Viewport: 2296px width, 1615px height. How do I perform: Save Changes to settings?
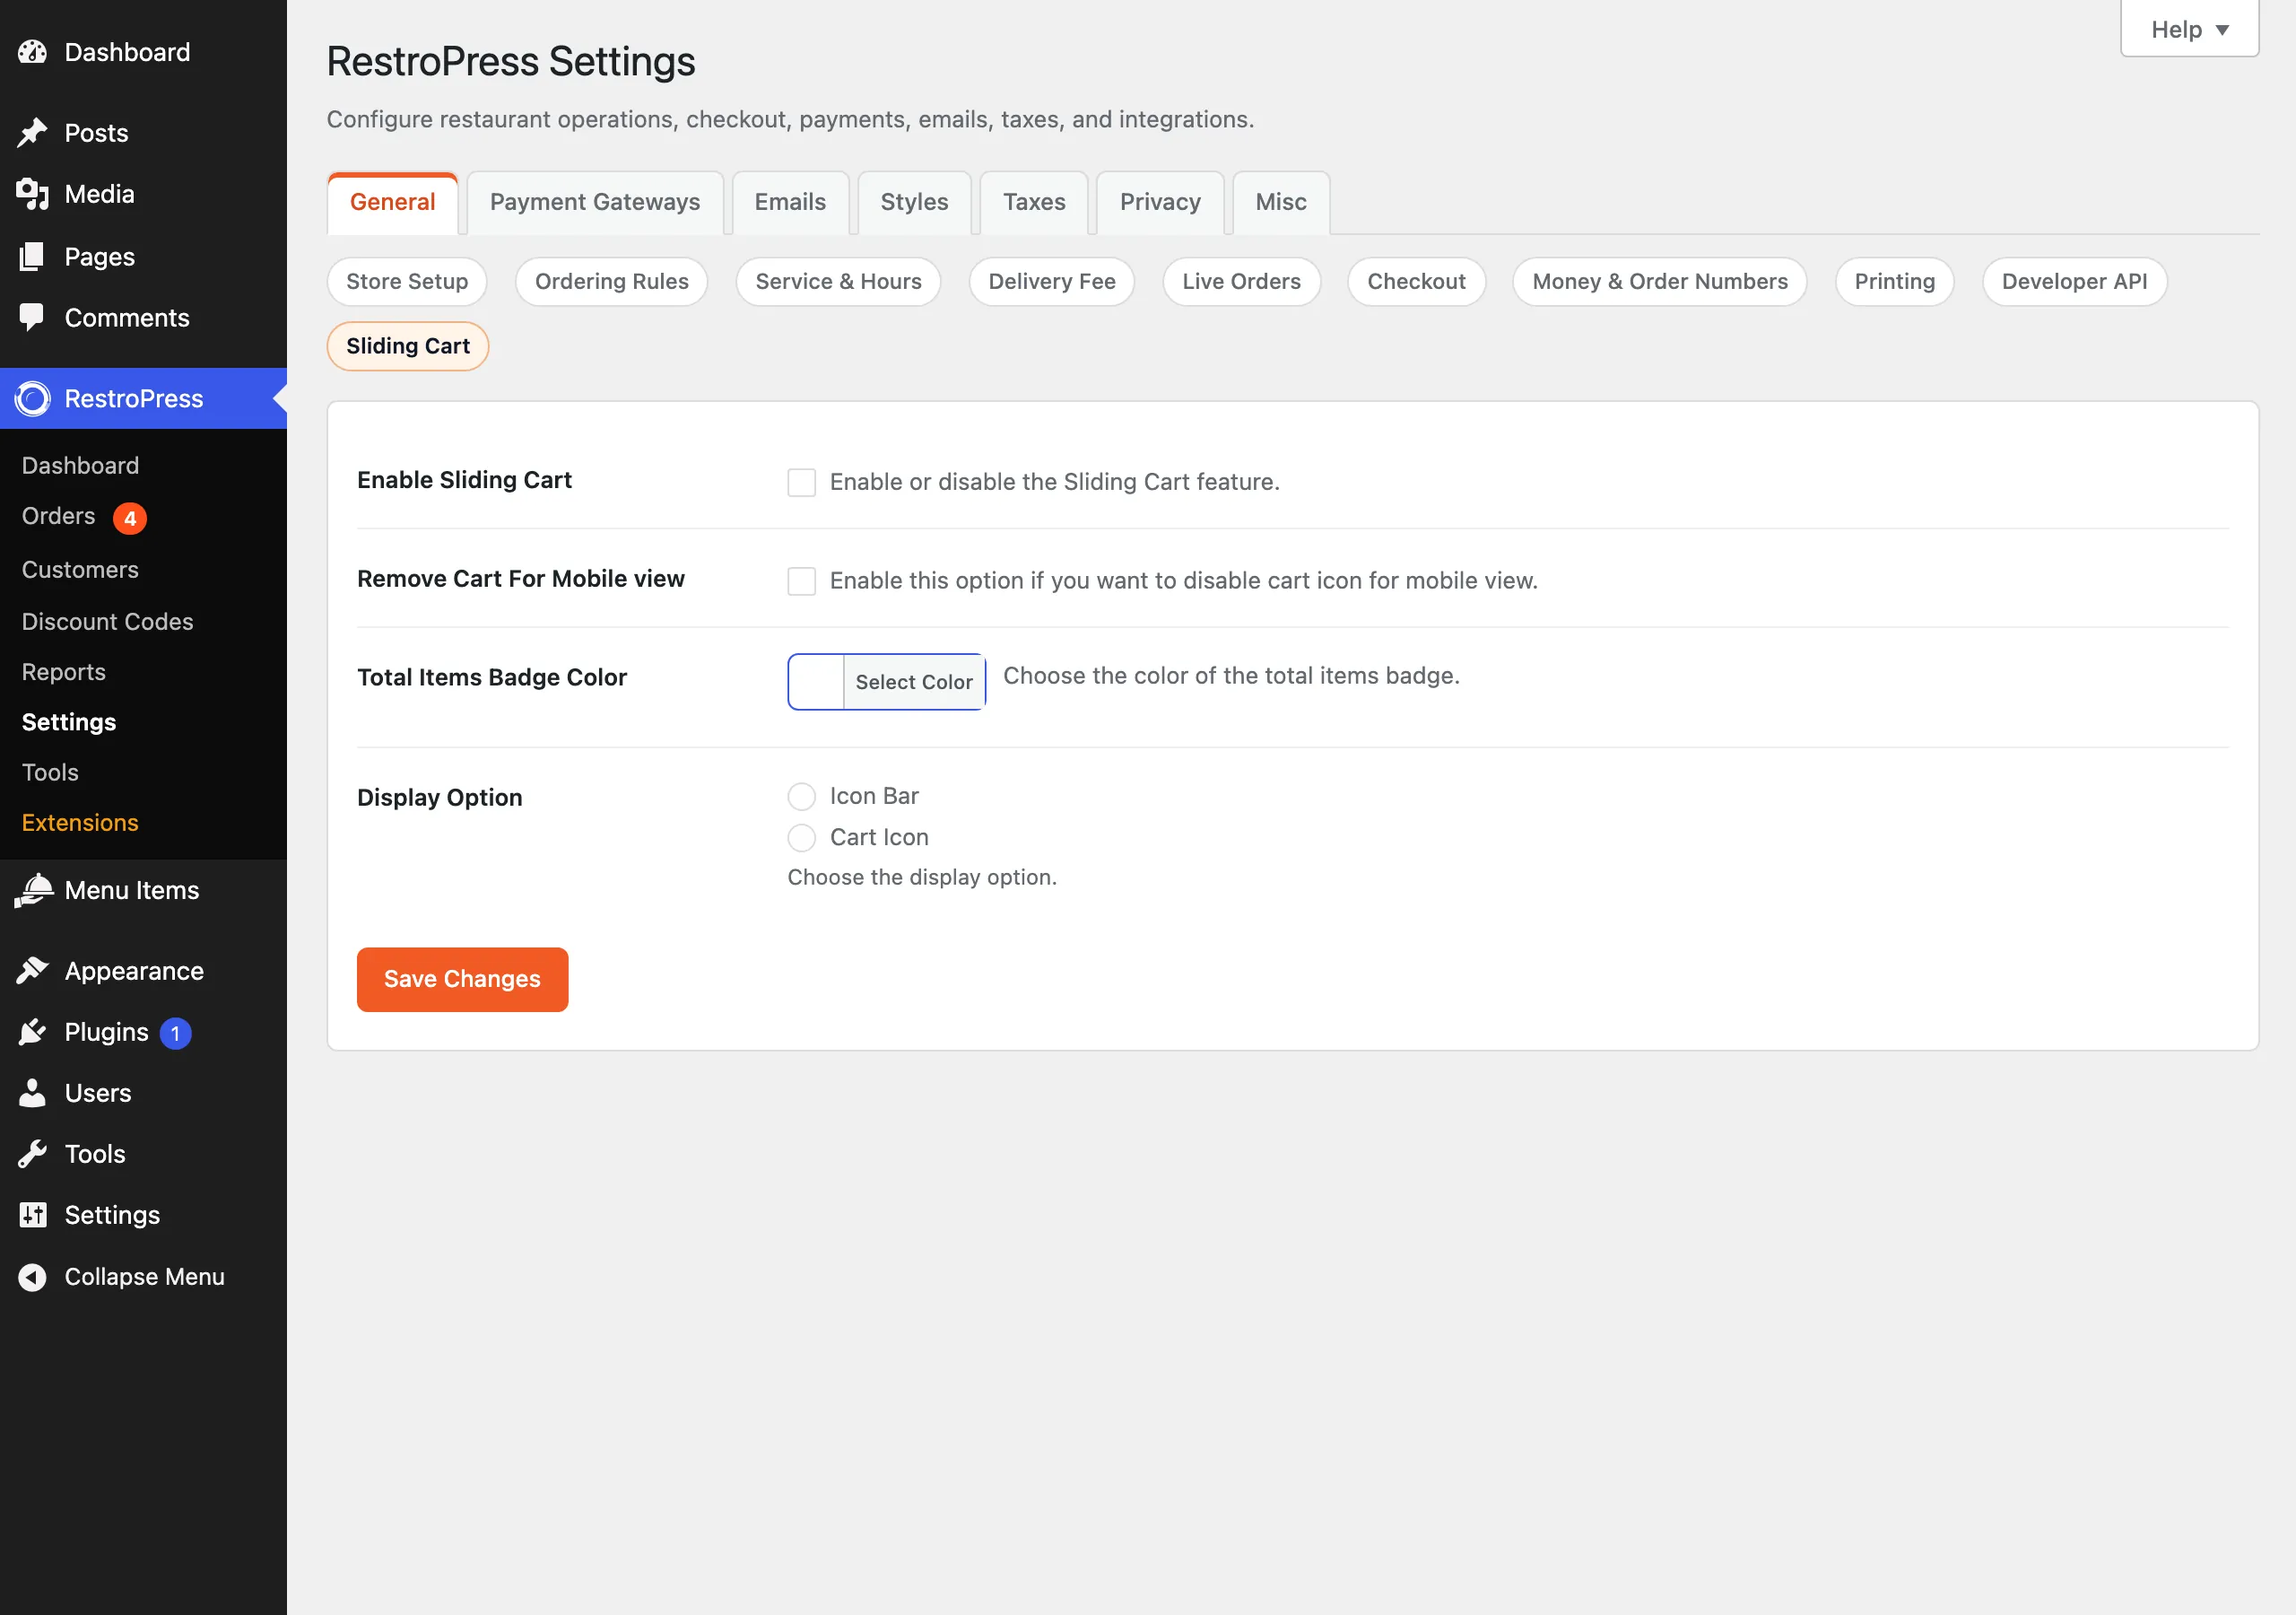[x=462, y=979]
